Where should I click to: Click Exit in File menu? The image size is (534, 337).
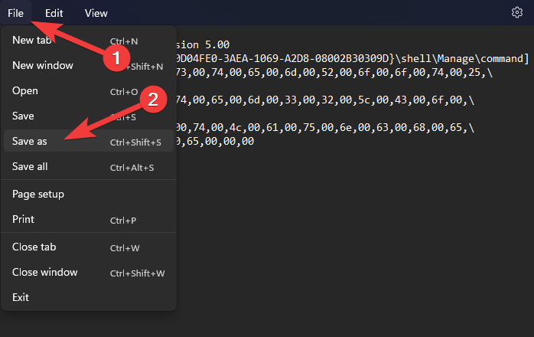[21, 297]
